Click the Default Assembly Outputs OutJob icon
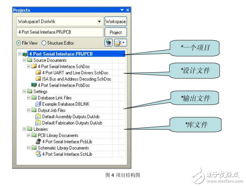This screenshot has height=187, width=246. point(38,117)
